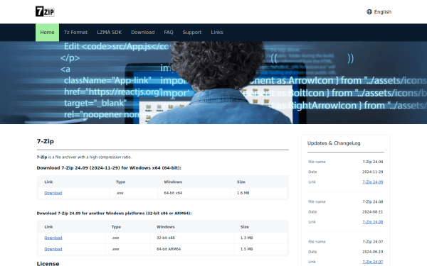
Task: Click the 2024-11-29 date in changelog
Action: pyautogui.click(x=372, y=172)
